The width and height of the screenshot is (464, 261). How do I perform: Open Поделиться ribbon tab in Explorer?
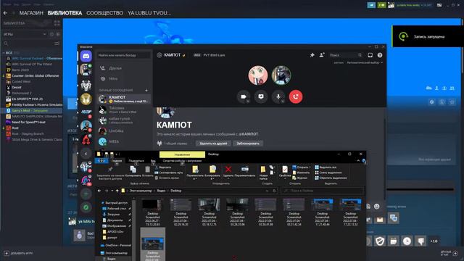click(136, 161)
